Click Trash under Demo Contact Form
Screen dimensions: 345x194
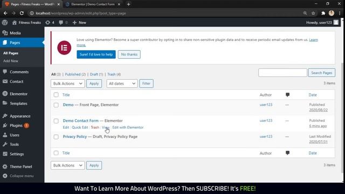[x=95, y=127]
